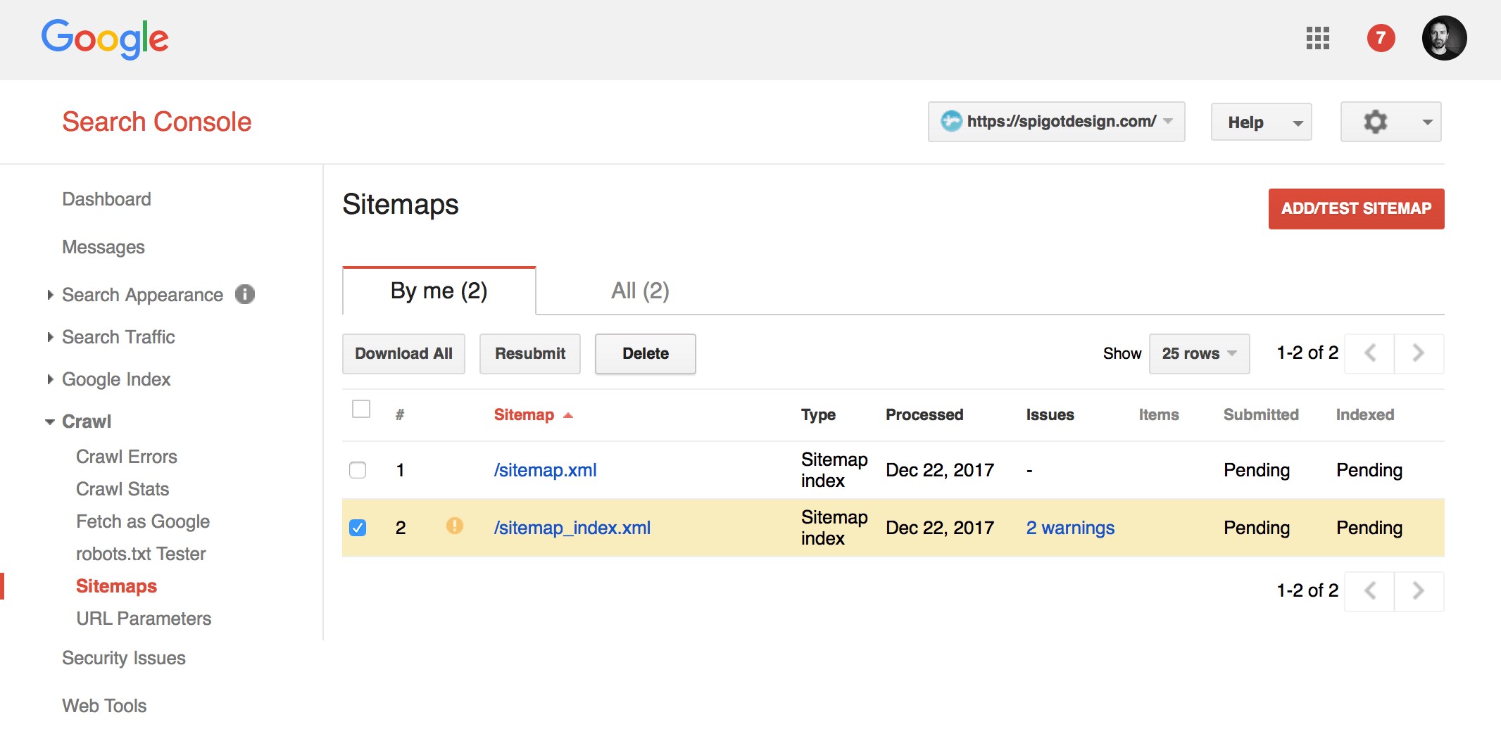Expand the Google Index section
The height and width of the screenshot is (729, 1501).
click(x=50, y=379)
